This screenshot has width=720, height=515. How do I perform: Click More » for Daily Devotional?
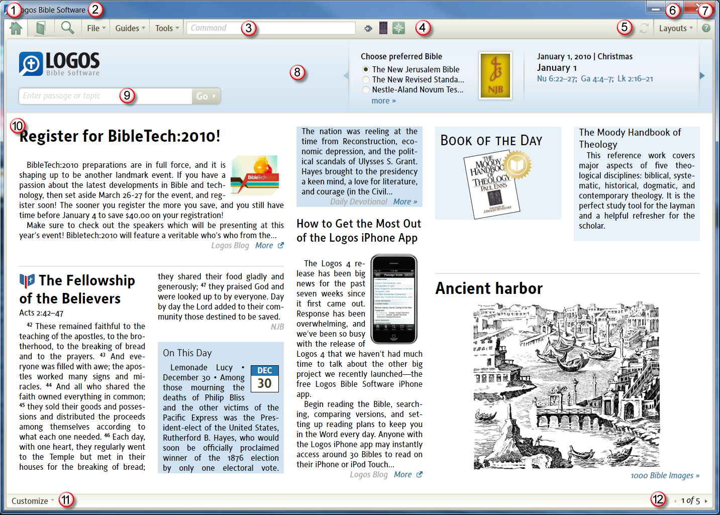pyautogui.click(x=405, y=201)
